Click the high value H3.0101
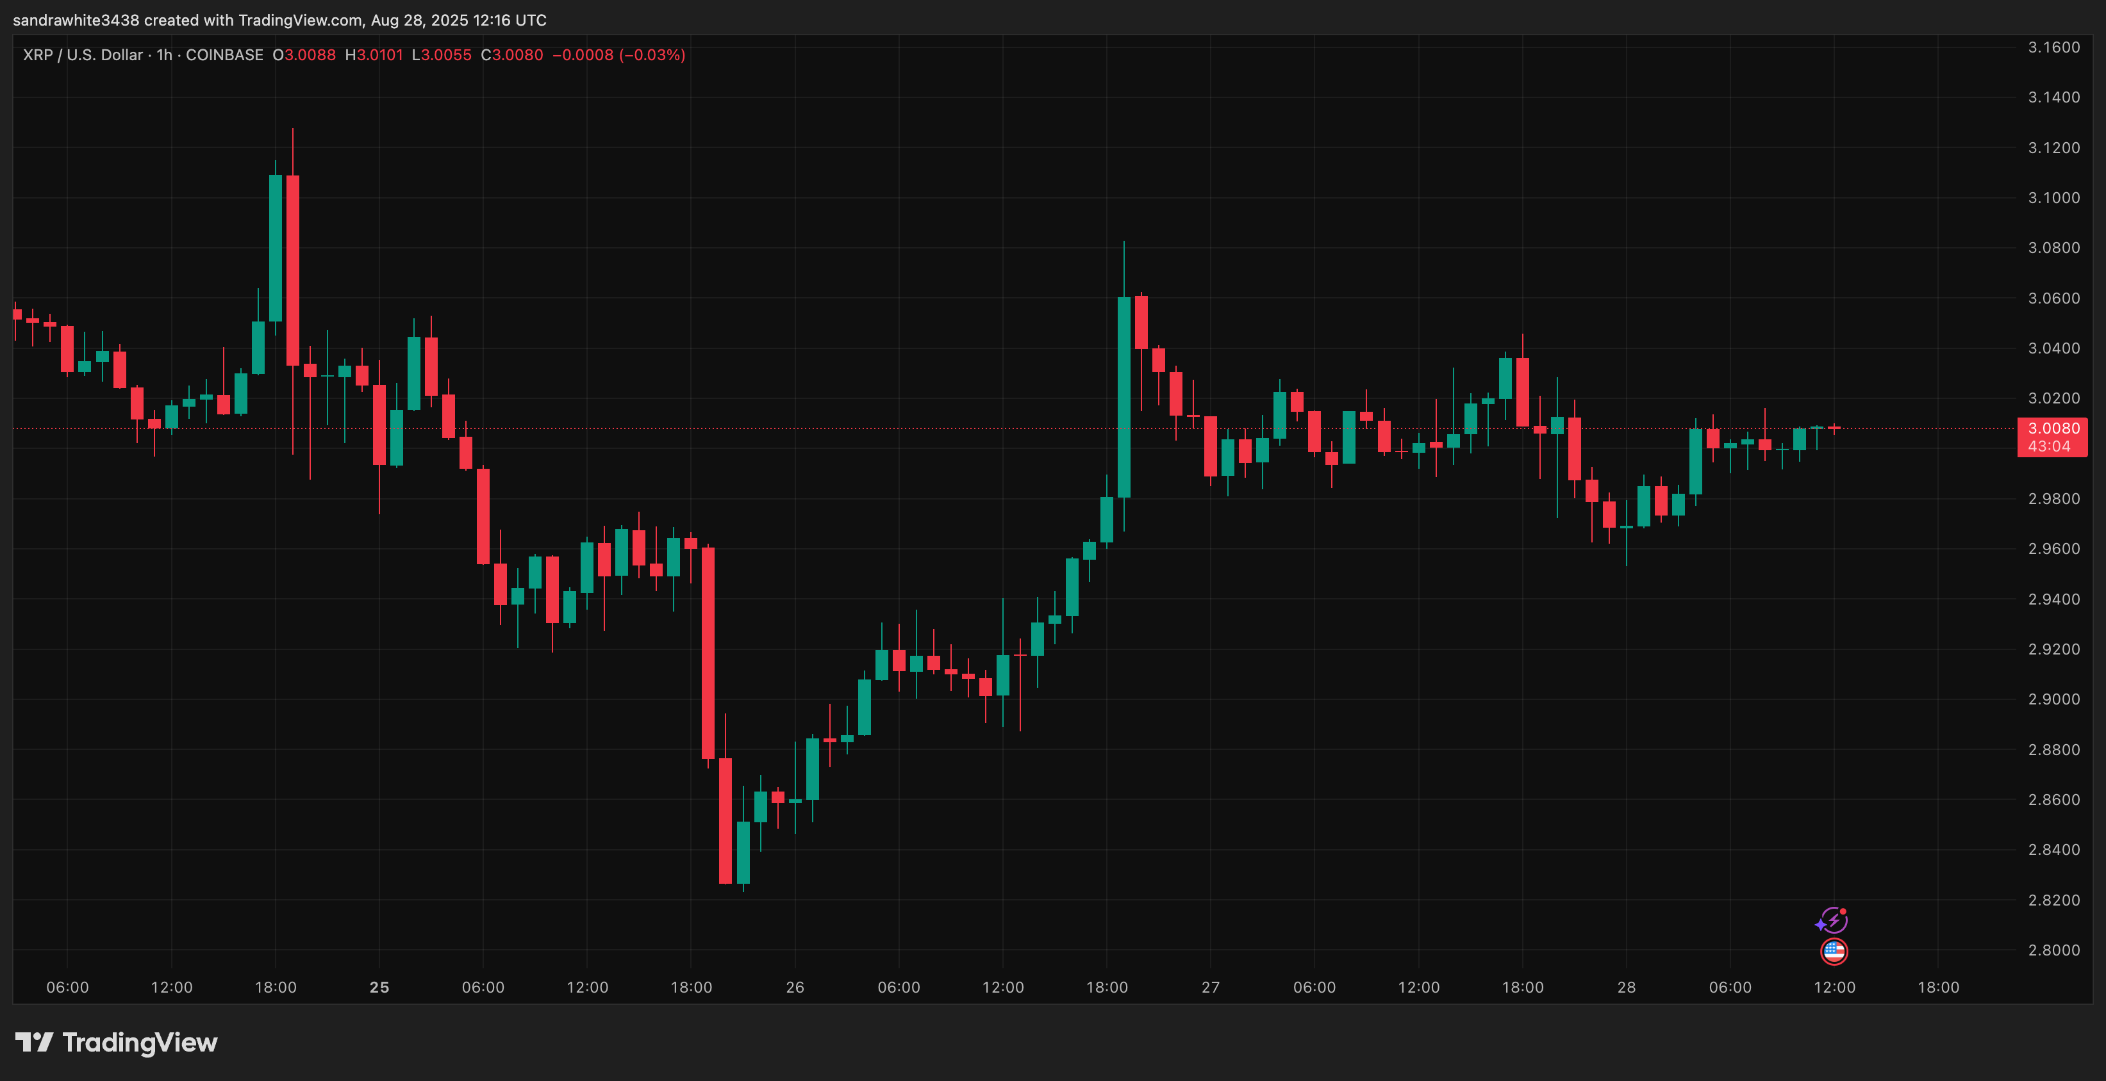Image resolution: width=2106 pixels, height=1081 pixels. click(374, 54)
